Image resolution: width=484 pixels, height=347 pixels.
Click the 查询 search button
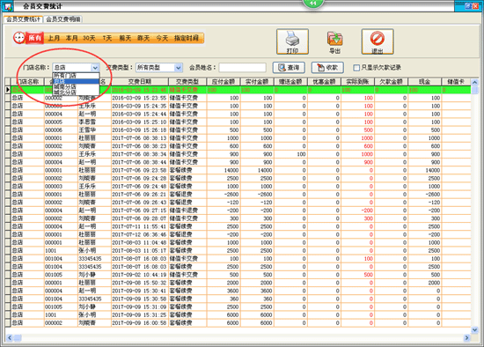coord(289,67)
